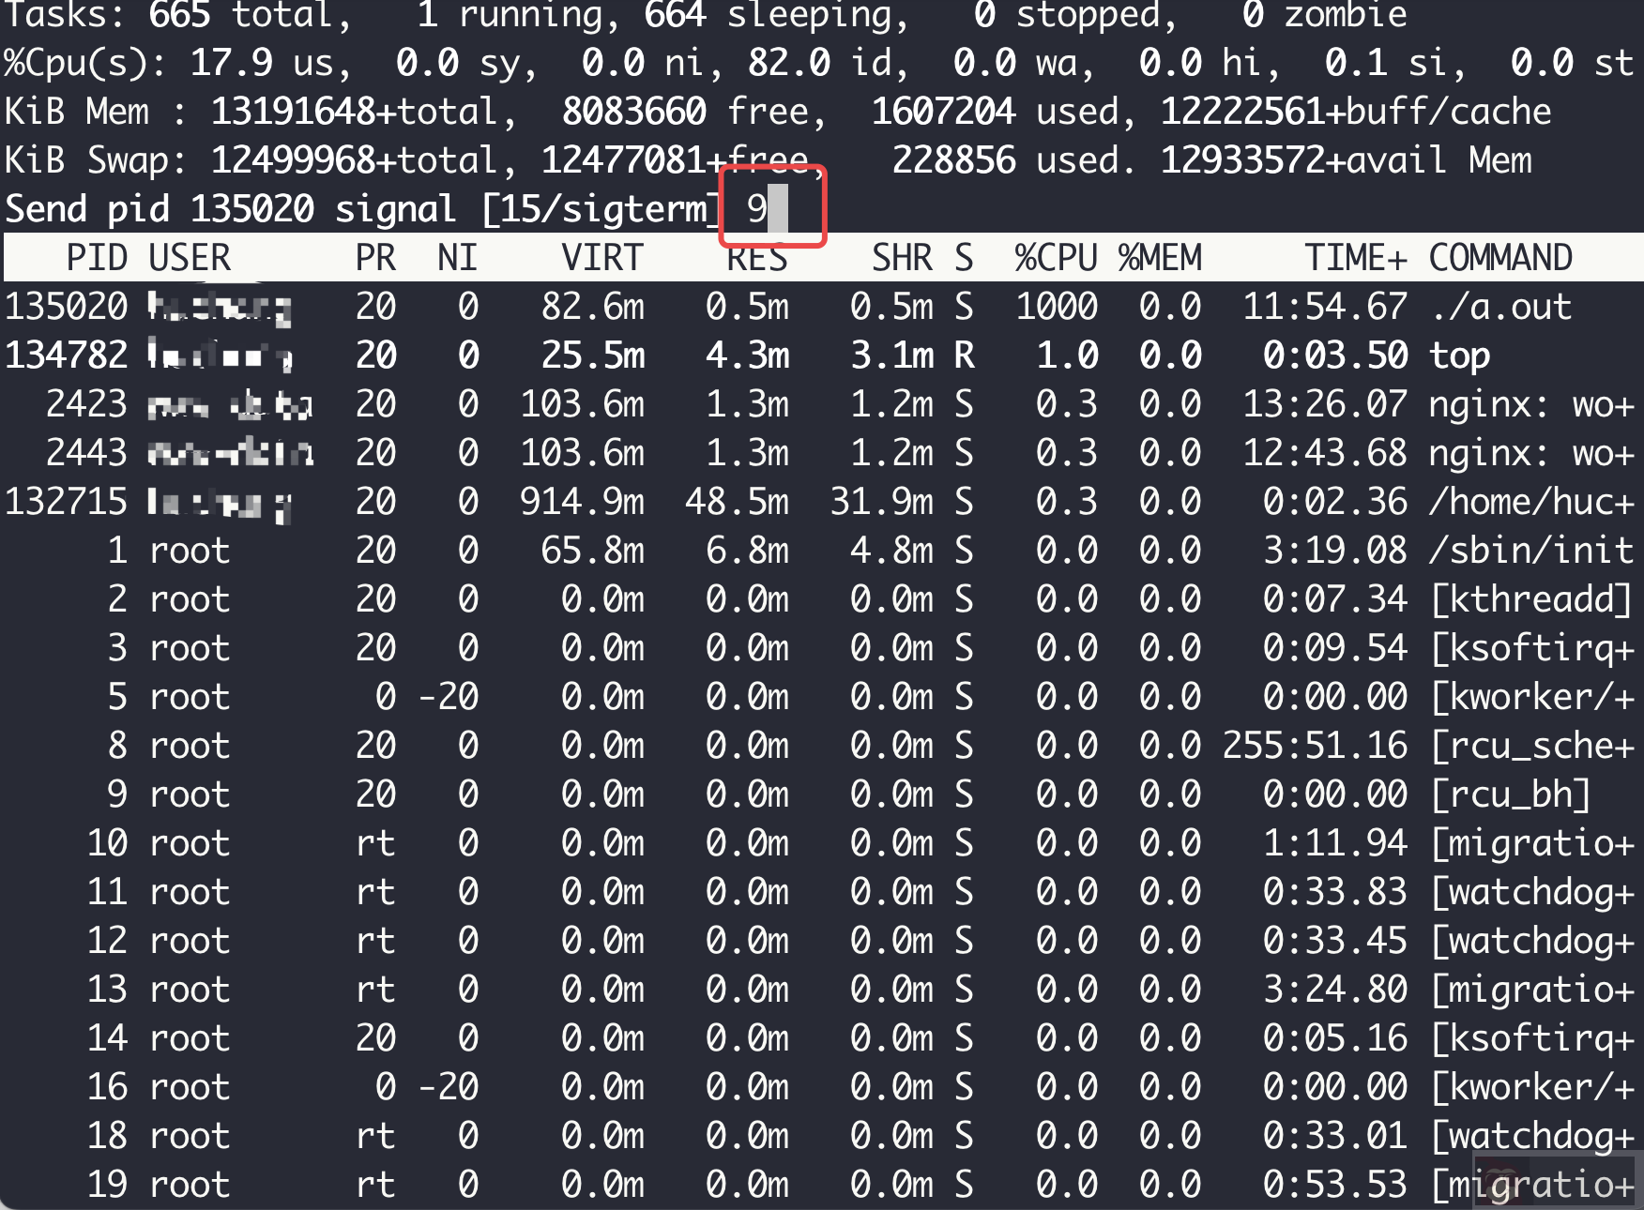Click the TIME+ column header
Screen dimensions: 1644x1210
[x=1356, y=257]
